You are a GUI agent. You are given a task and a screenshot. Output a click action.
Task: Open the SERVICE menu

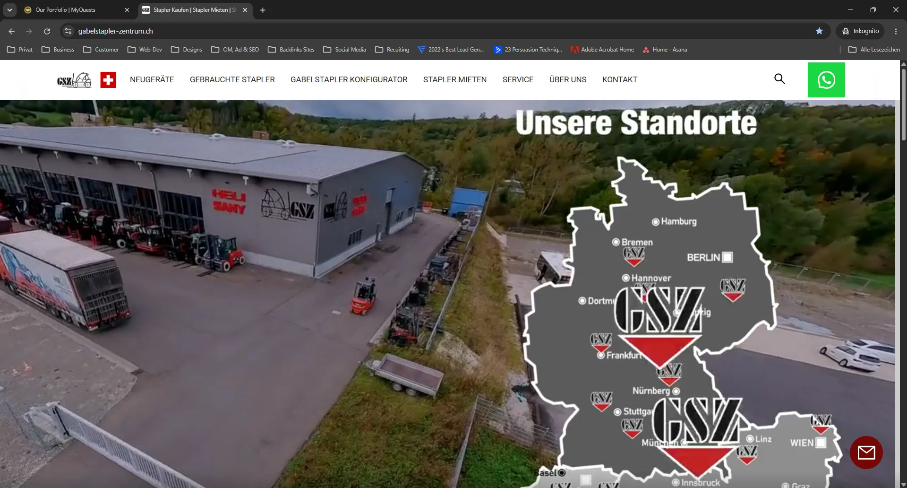tap(518, 79)
